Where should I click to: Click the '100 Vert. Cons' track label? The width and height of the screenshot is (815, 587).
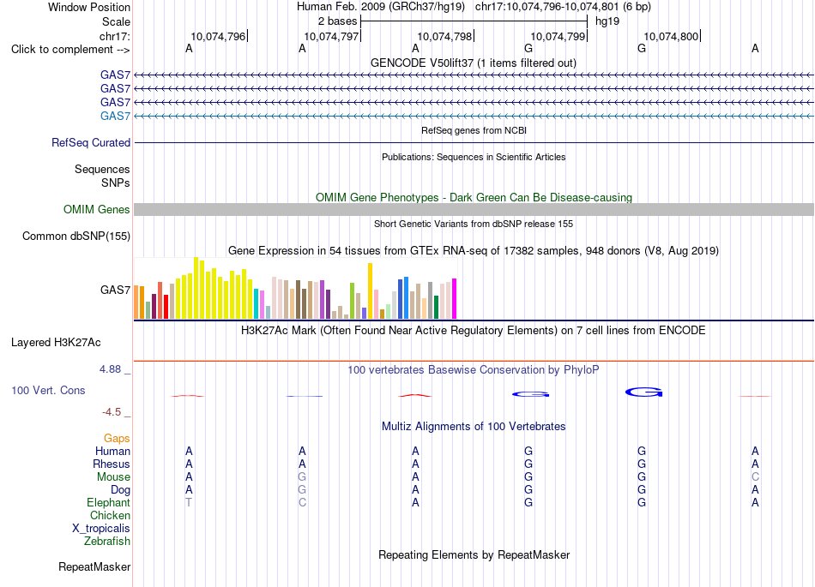[x=48, y=390]
